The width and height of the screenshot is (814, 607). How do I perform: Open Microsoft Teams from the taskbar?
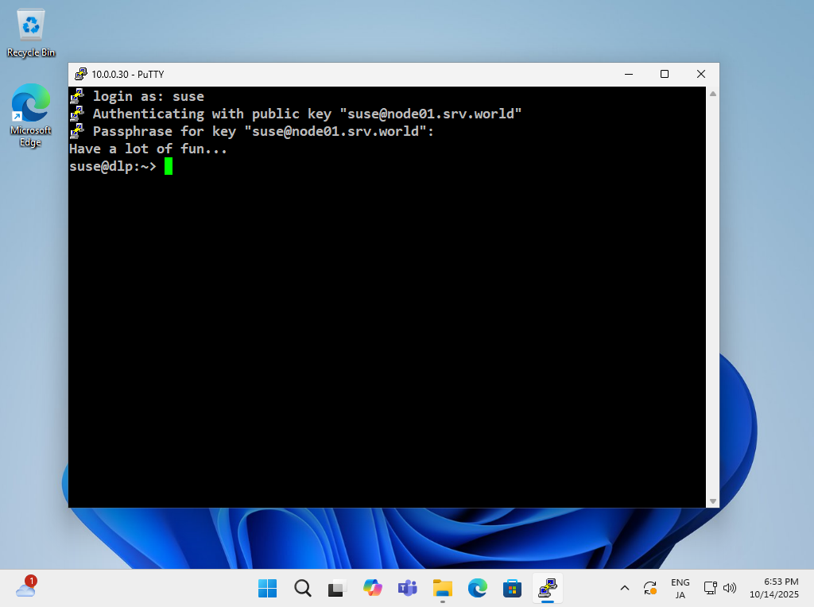click(407, 588)
